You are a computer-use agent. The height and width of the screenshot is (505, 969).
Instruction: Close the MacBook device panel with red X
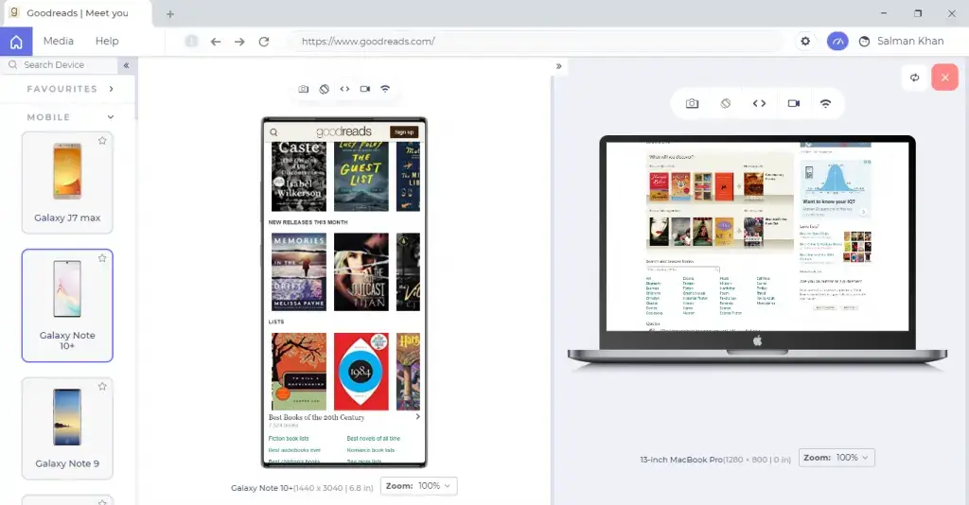(x=944, y=78)
